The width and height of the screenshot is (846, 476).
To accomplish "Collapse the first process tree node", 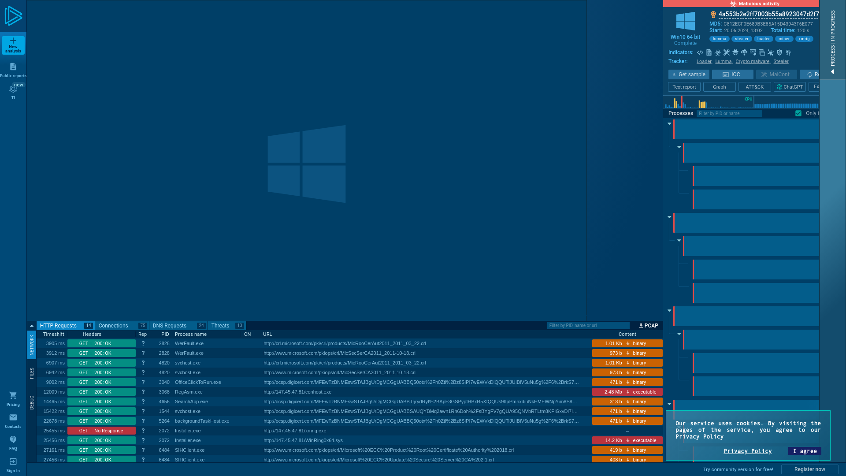I will [x=669, y=124].
